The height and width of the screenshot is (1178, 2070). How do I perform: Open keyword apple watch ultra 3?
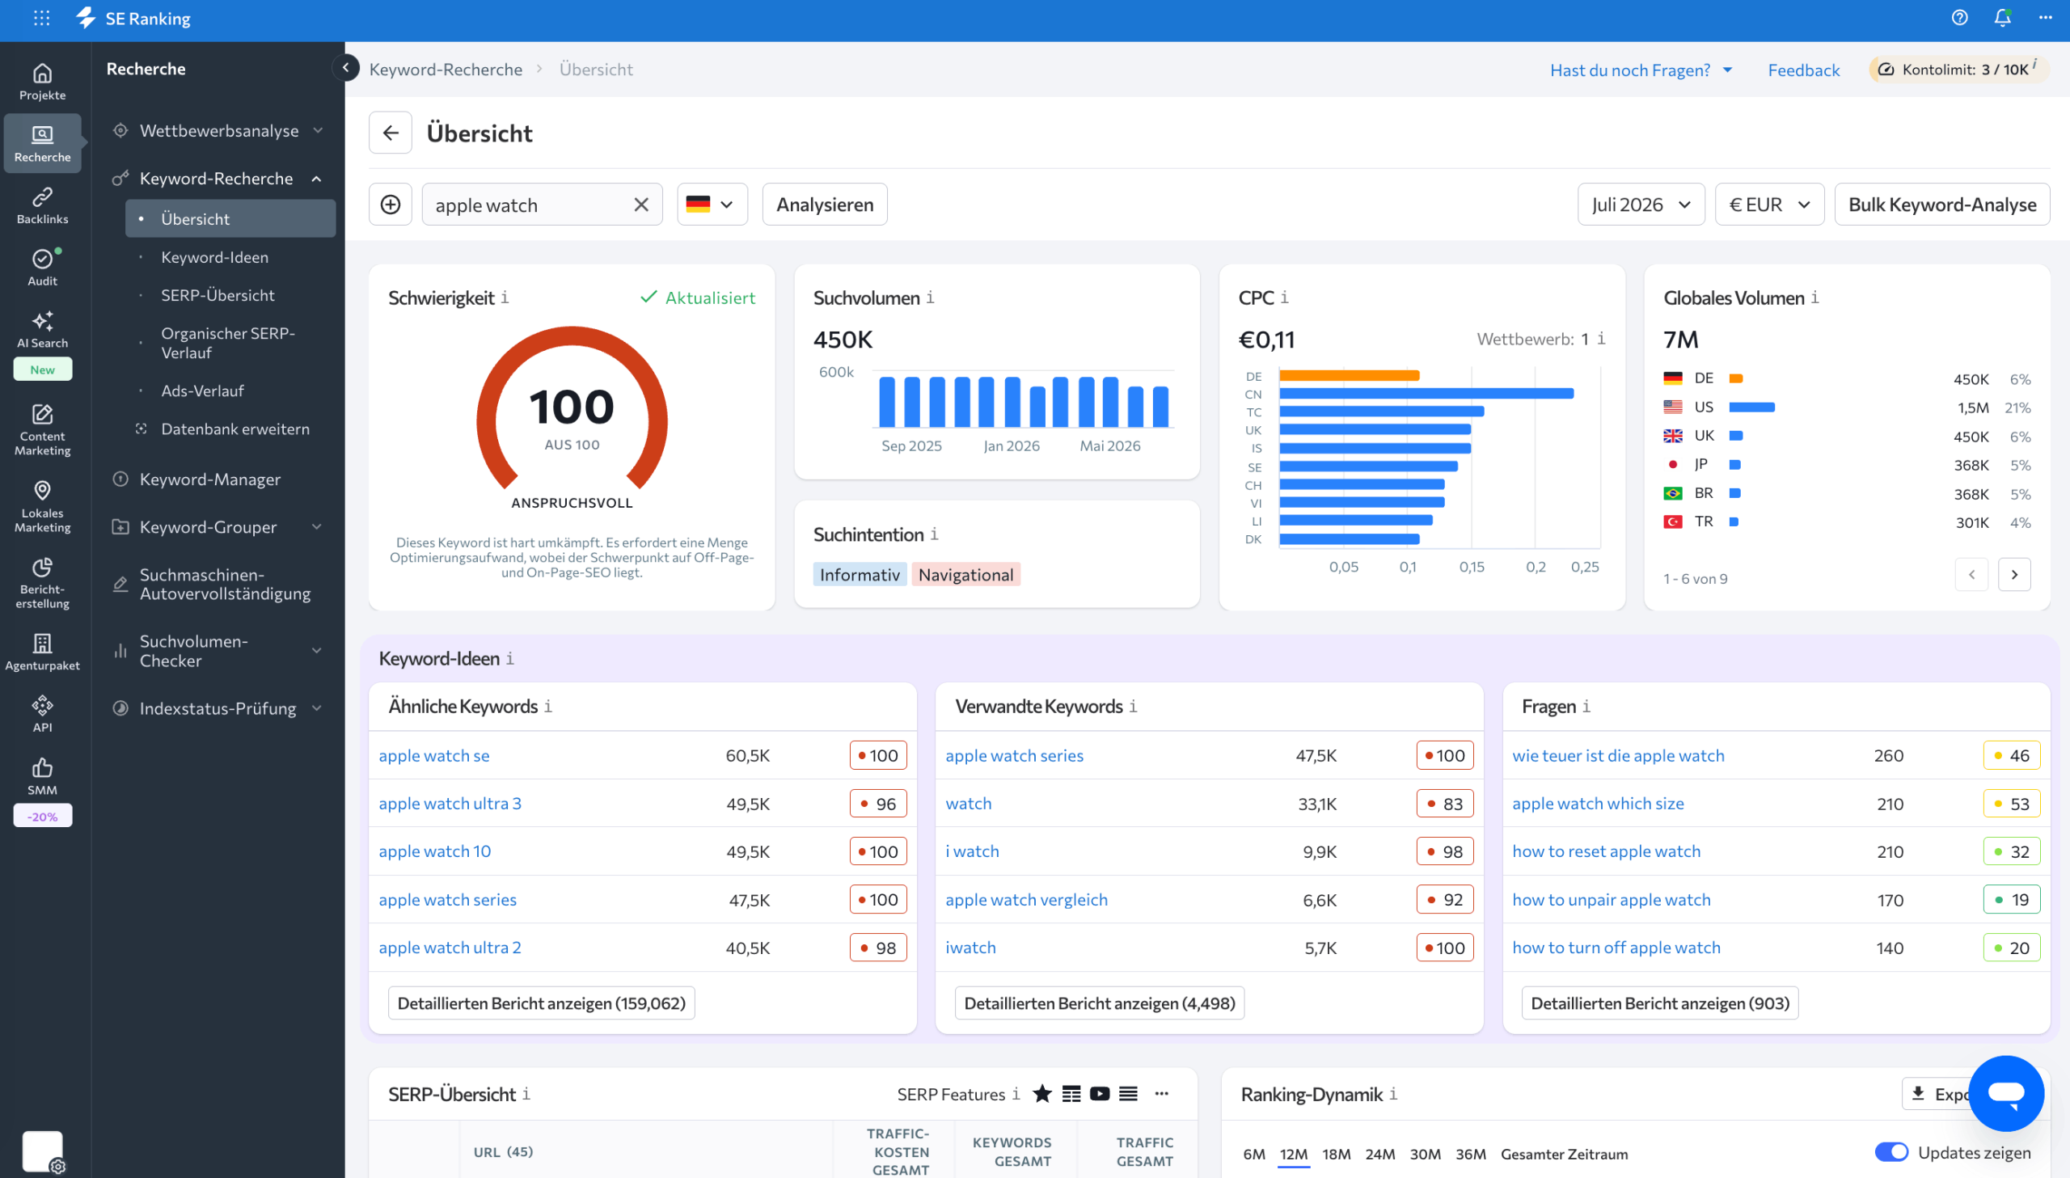pyautogui.click(x=450, y=803)
